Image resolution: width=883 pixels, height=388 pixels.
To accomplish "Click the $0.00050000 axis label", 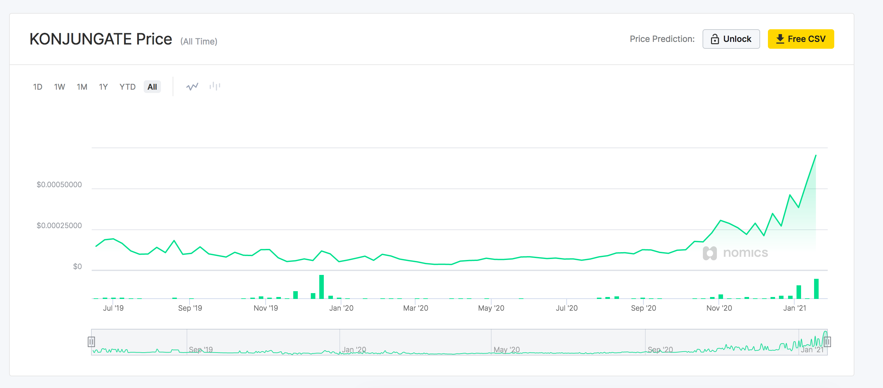I will 59,185.
